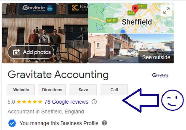
Task: Open the Sheffield map thumbnail
Action: 131,18
